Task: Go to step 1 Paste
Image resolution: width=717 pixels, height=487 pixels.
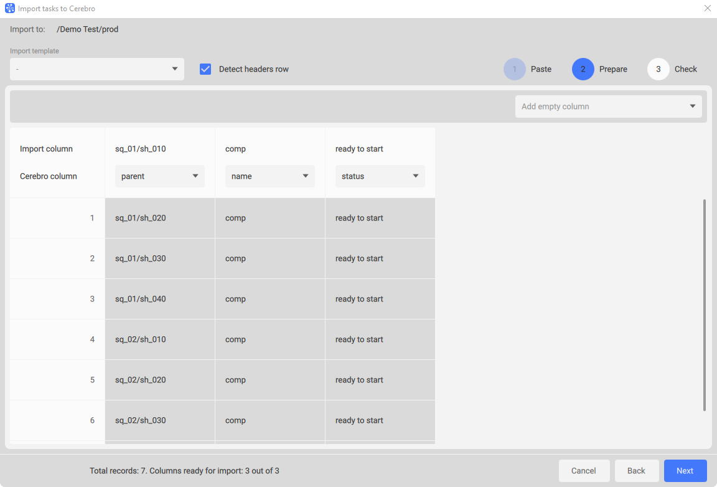Action: [515, 69]
